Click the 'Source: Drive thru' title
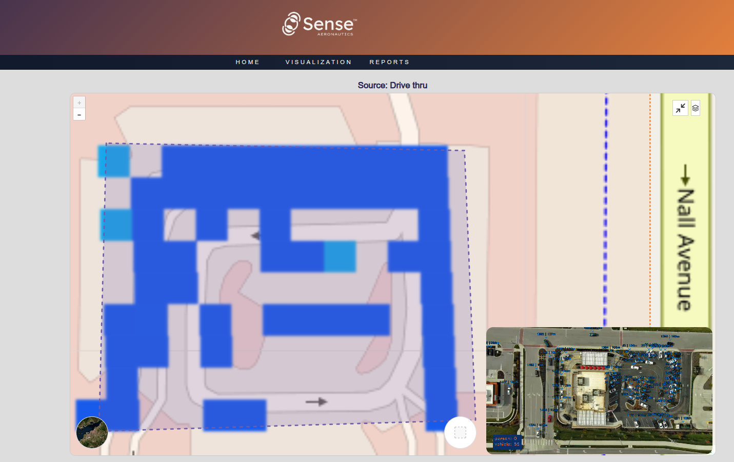This screenshot has height=462, width=734. pos(392,85)
